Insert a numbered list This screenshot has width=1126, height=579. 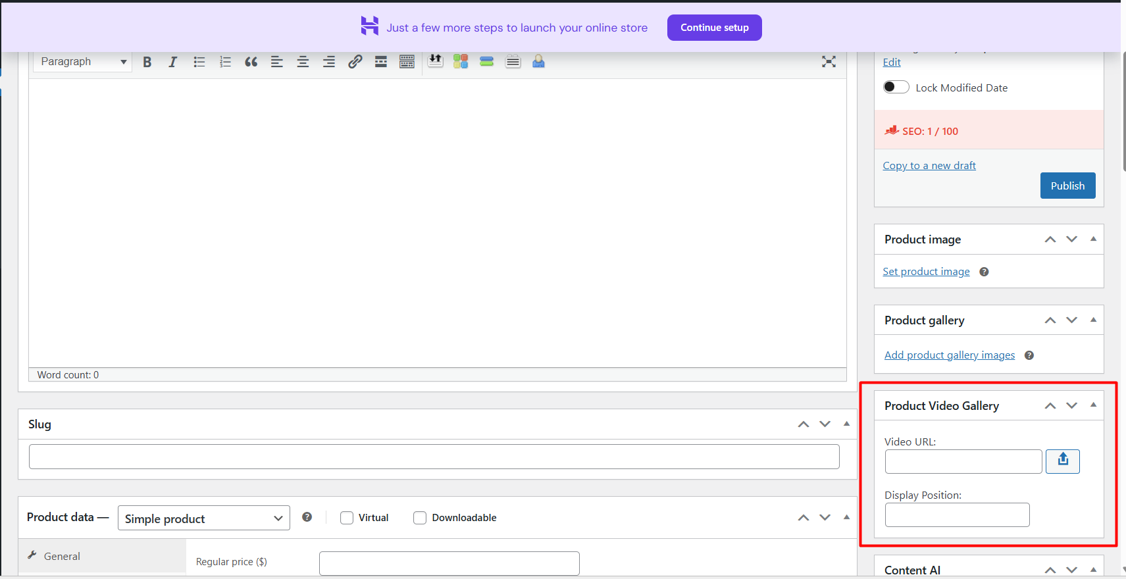coord(225,62)
